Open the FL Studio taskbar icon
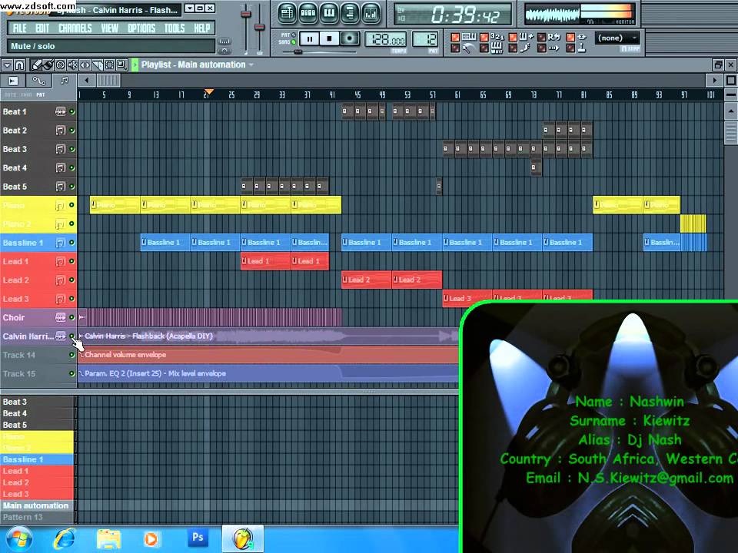Image resolution: width=738 pixels, height=553 pixels. (x=242, y=539)
